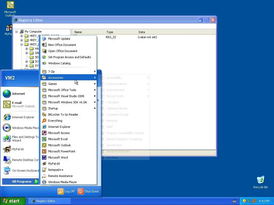
Task: Launch Microsoft Access
Action: (69, 133)
